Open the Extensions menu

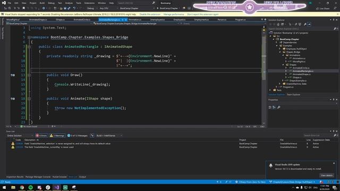tap(89, 3)
